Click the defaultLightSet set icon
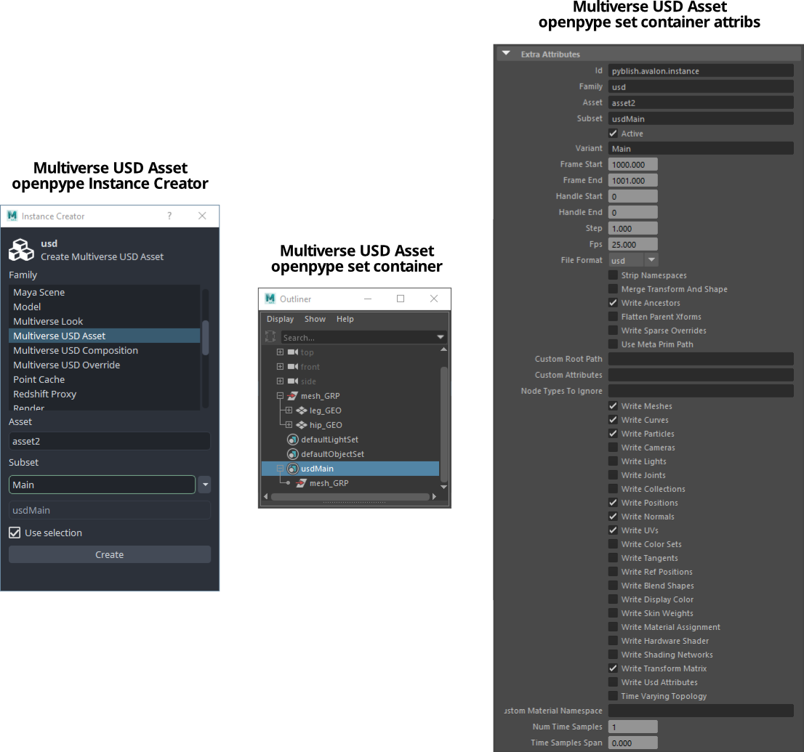This screenshot has height=752, width=804. pyautogui.click(x=293, y=440)
